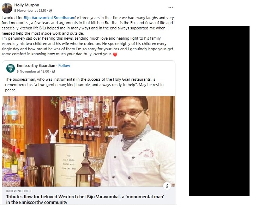Click the Enniscorthy Guardian post caption text
Screen dimensions: 264x205
(x=84, y=85)
